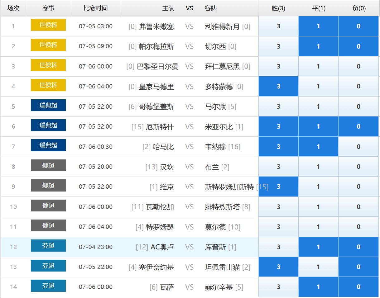Deselect draw (1) for 瓦萨 match

click(x=318, y=287)
